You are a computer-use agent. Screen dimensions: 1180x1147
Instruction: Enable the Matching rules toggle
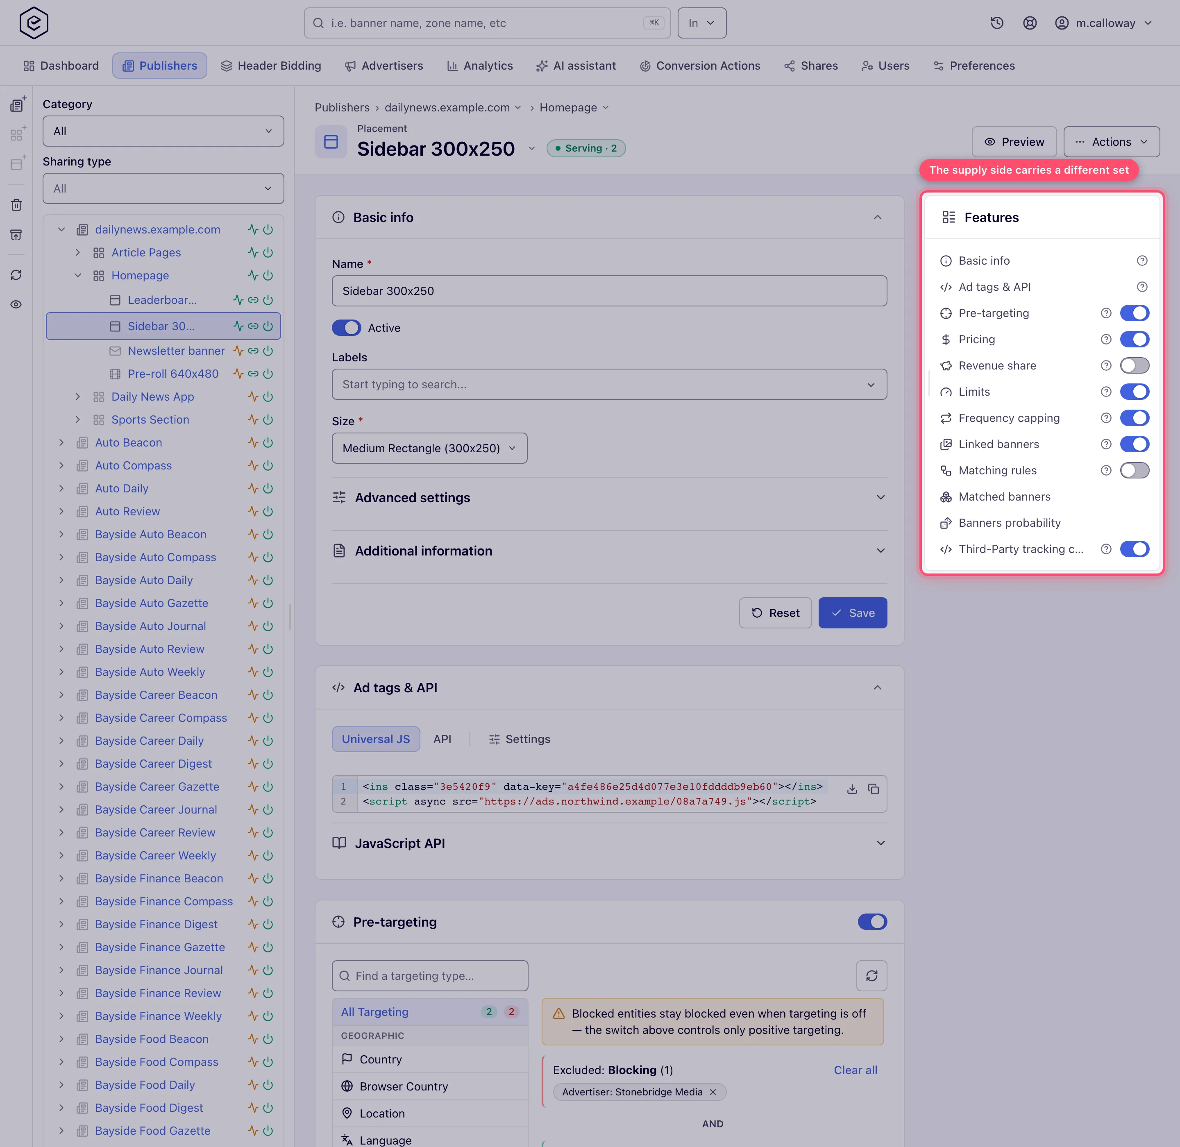tap(1134, 471)
